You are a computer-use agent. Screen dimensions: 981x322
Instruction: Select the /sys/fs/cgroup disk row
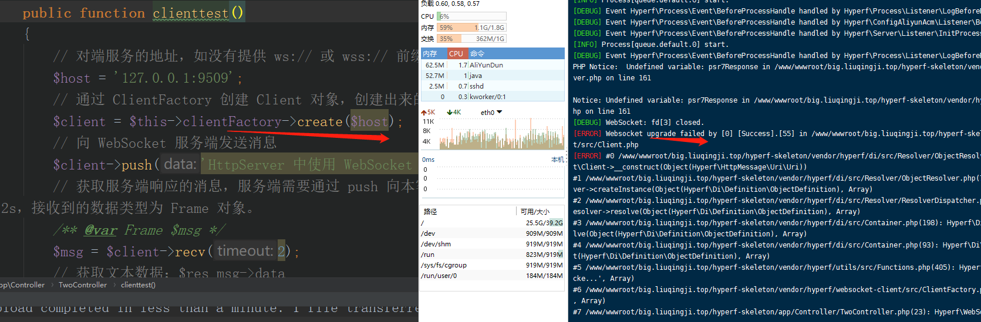pos(493,265)
